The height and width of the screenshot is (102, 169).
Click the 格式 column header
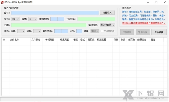click(x=83, y=40)
